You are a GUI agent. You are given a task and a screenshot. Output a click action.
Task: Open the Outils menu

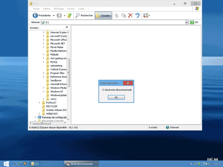(81, 9)
